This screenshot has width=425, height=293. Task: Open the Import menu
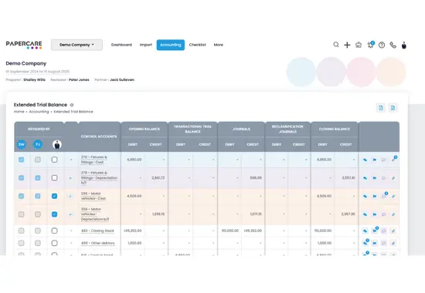(x=146, y=45)
